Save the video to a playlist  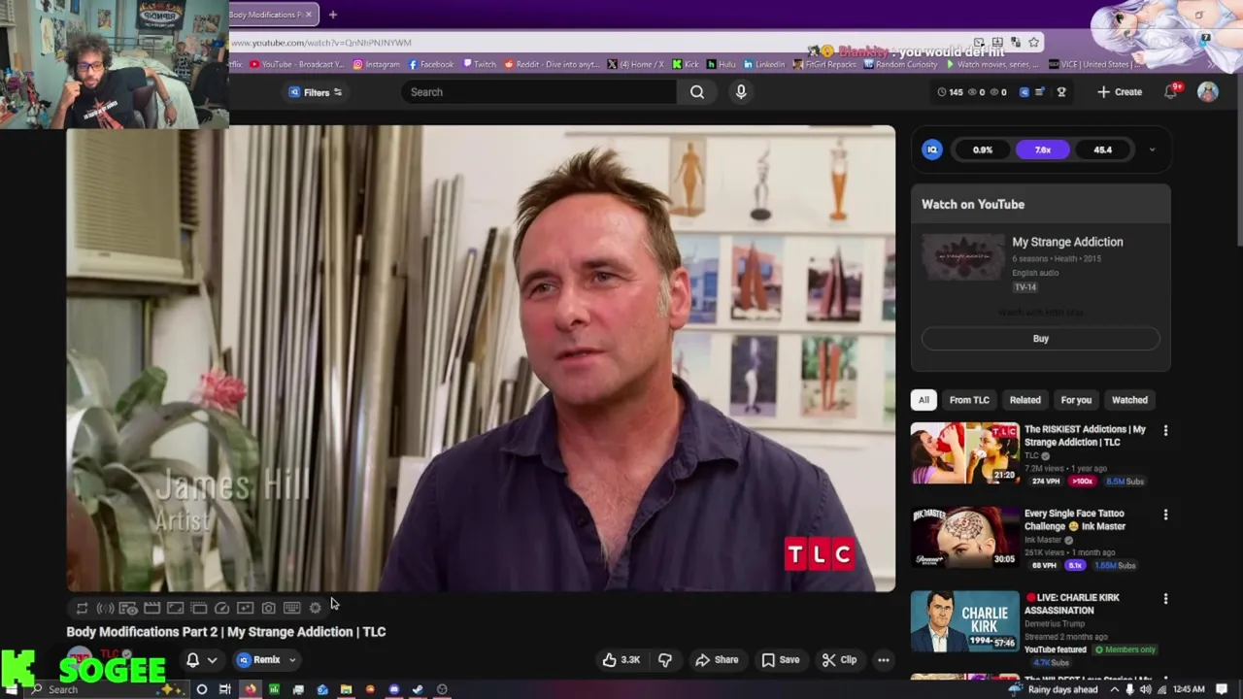(781, 660)
